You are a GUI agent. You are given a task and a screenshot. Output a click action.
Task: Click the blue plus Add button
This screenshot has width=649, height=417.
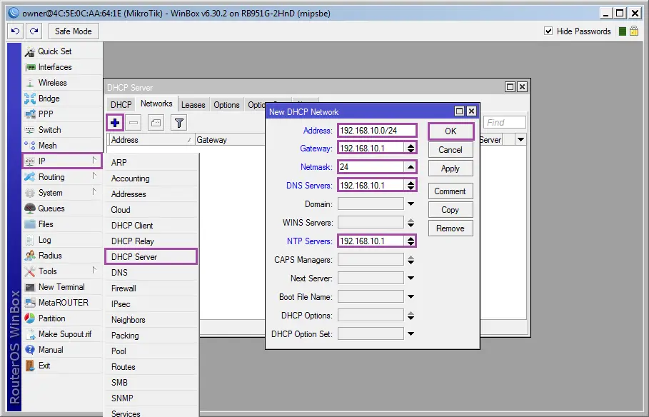(x=115, y=123)
